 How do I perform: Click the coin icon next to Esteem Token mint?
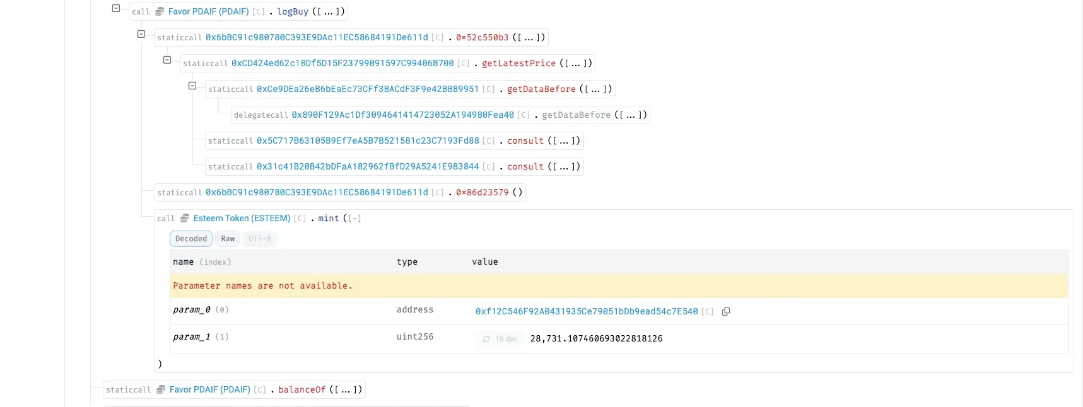point(184,219)
